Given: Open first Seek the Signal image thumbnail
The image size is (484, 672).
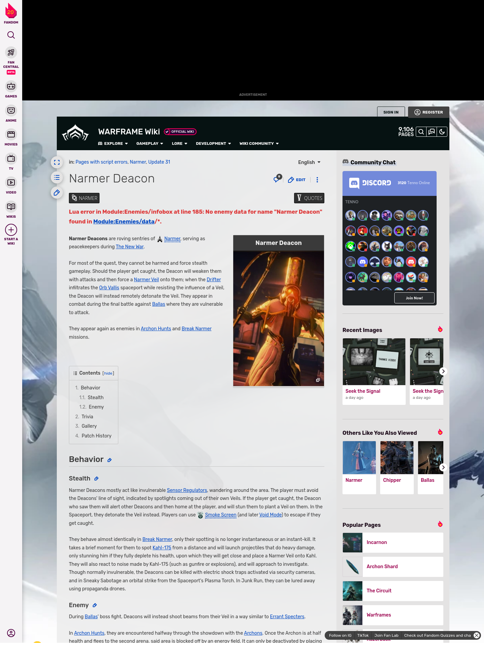Looking at the screenshot, I should click(x=374, y=362).
